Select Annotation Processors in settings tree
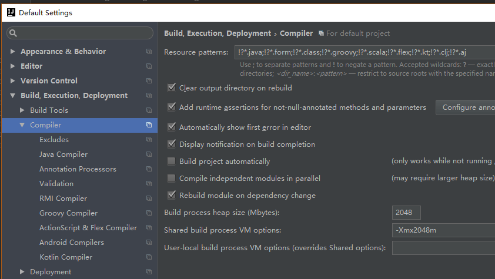Viewport: 495px width, 279px height. (78, 169)
